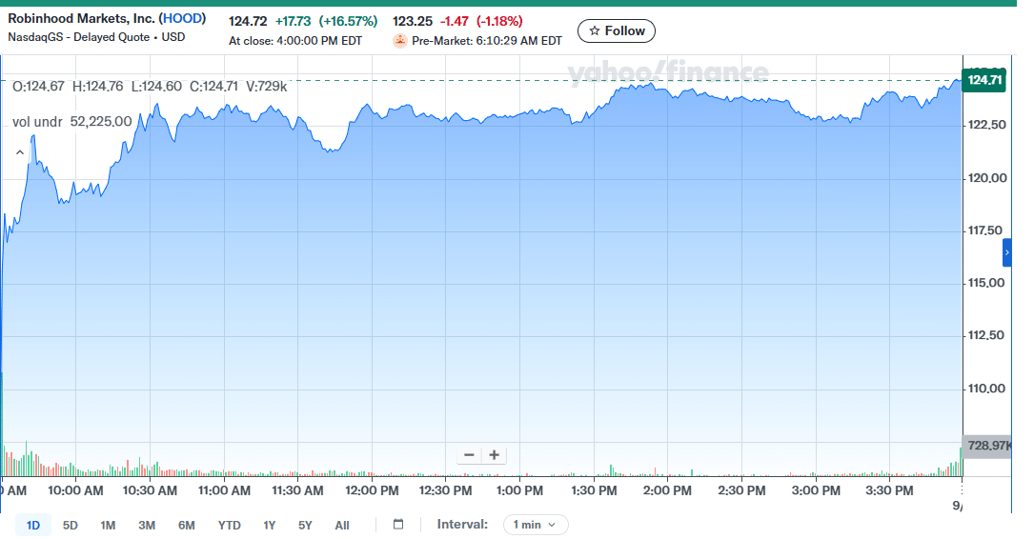The width and height of the screenshot is (1034, 539).
Task: Select the 5D range tab
Action: point(70,526)
